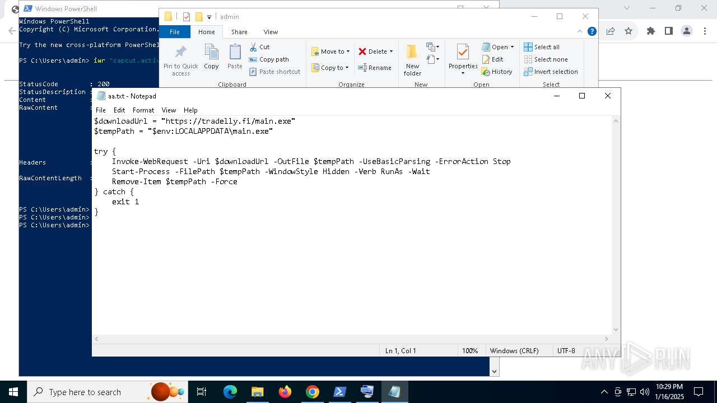Select the Explorer Home tab
The width and height of the screenshot is (717, 403).
click(x=206, y=32)
